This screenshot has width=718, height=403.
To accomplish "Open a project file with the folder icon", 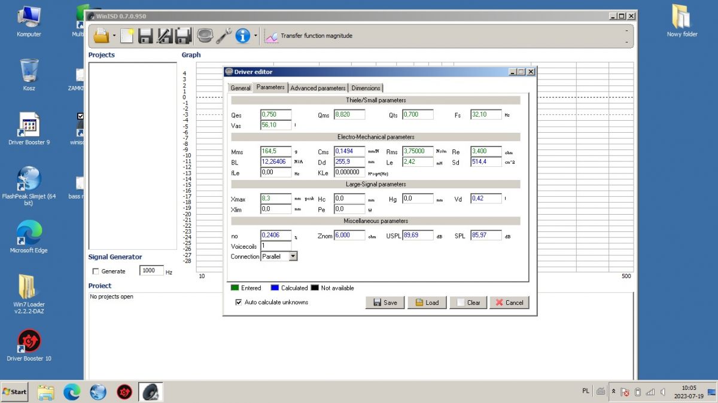I will (101, 36).
